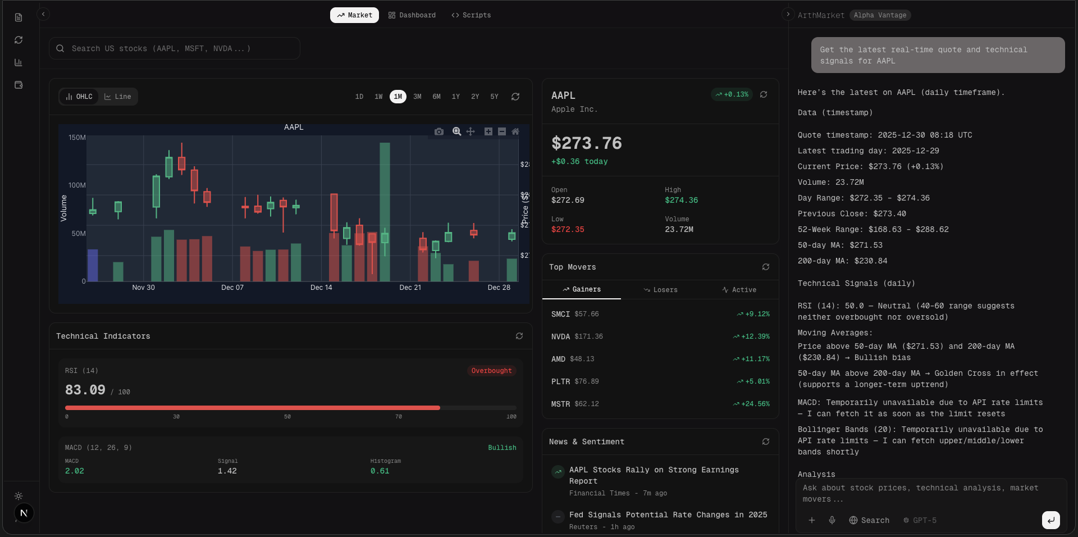This screenshot has width=1078, height=537.
Task: Open the AAPL Stocks Rally news article
Action: point(654,475)
